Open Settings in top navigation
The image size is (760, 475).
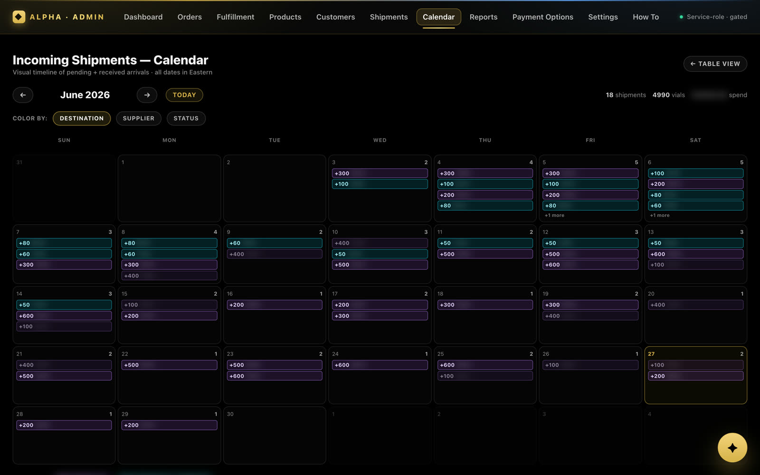(x=603, y=17)
